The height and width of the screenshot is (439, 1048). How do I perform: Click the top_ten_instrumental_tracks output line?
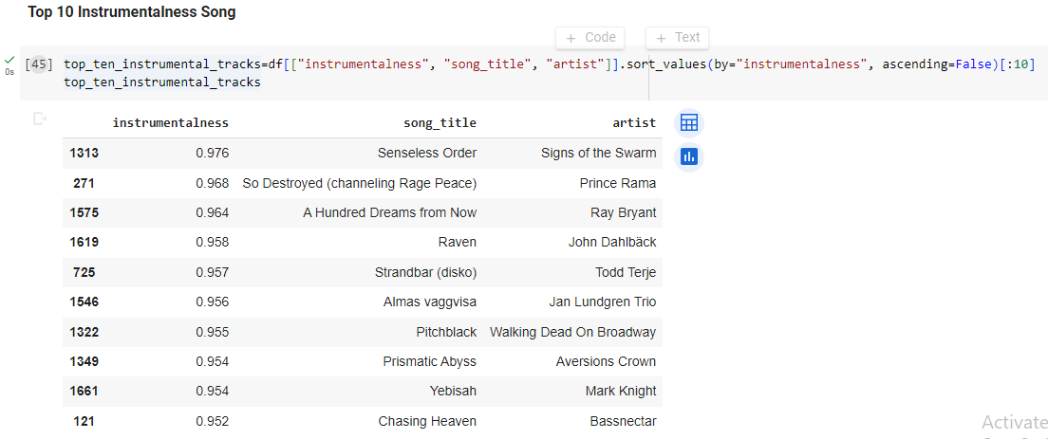pos(161,82)
